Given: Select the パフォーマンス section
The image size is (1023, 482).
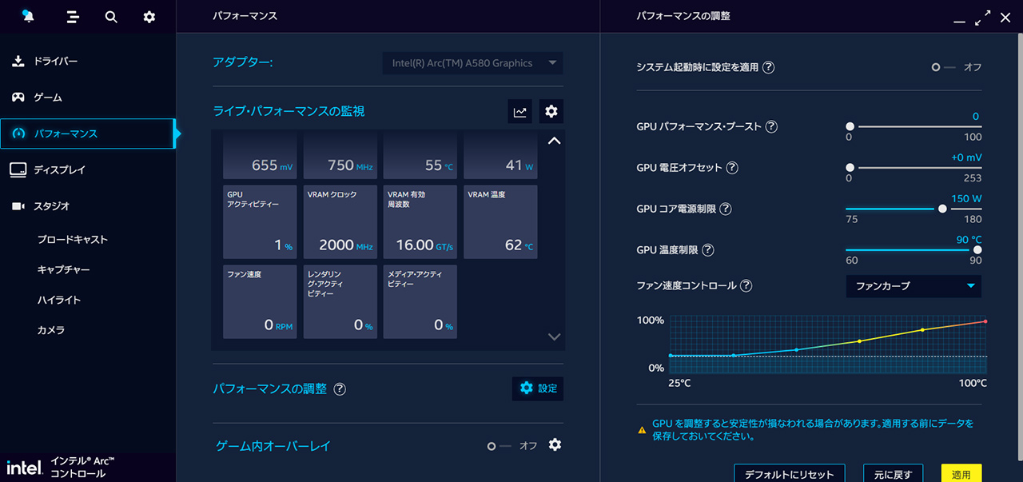Looking at the screenshot, I should 88,133.
